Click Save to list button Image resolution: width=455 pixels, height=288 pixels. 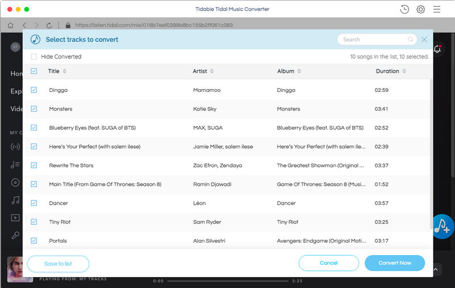58,264
